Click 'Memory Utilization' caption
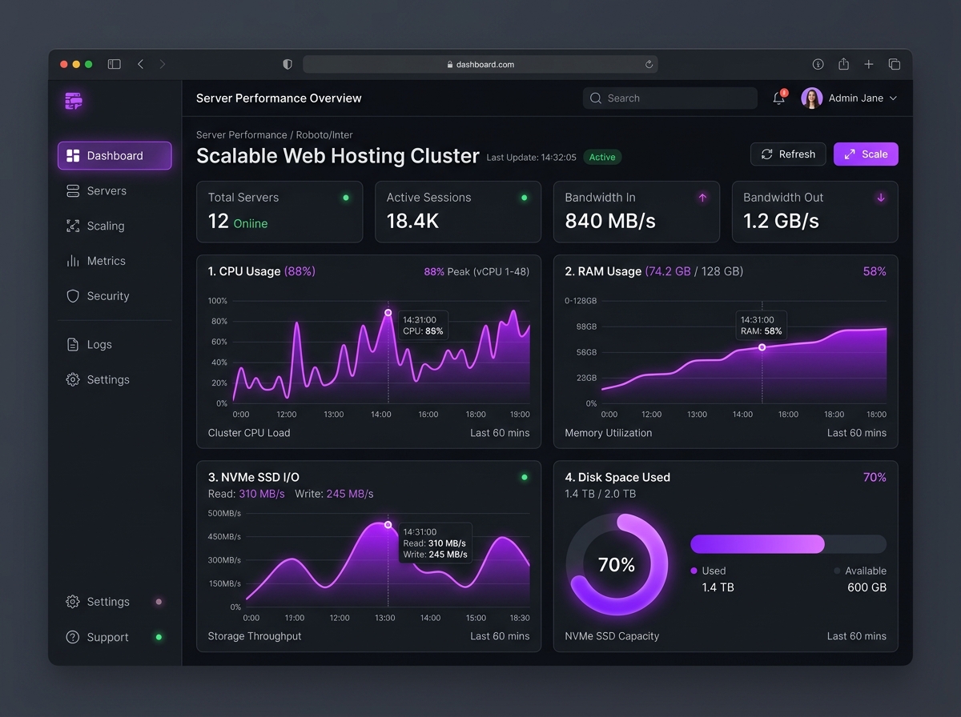The width and height of the screenshot is (961, 717). [x=609, y=433]
